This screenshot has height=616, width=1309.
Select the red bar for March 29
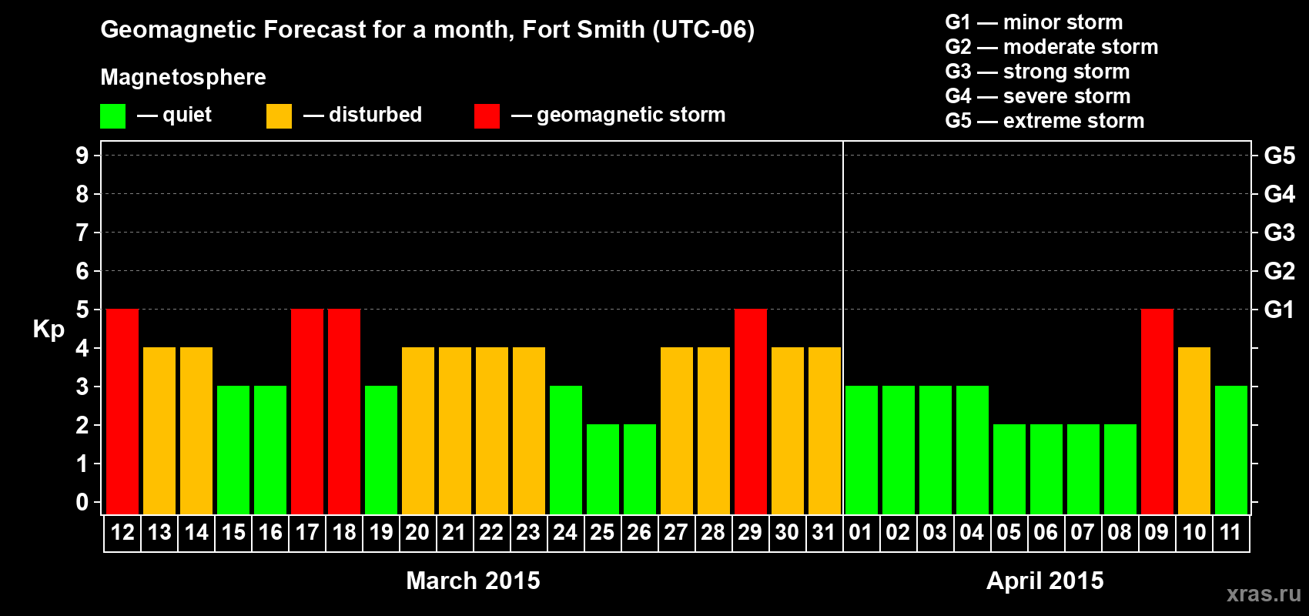(x=751, y=412)
